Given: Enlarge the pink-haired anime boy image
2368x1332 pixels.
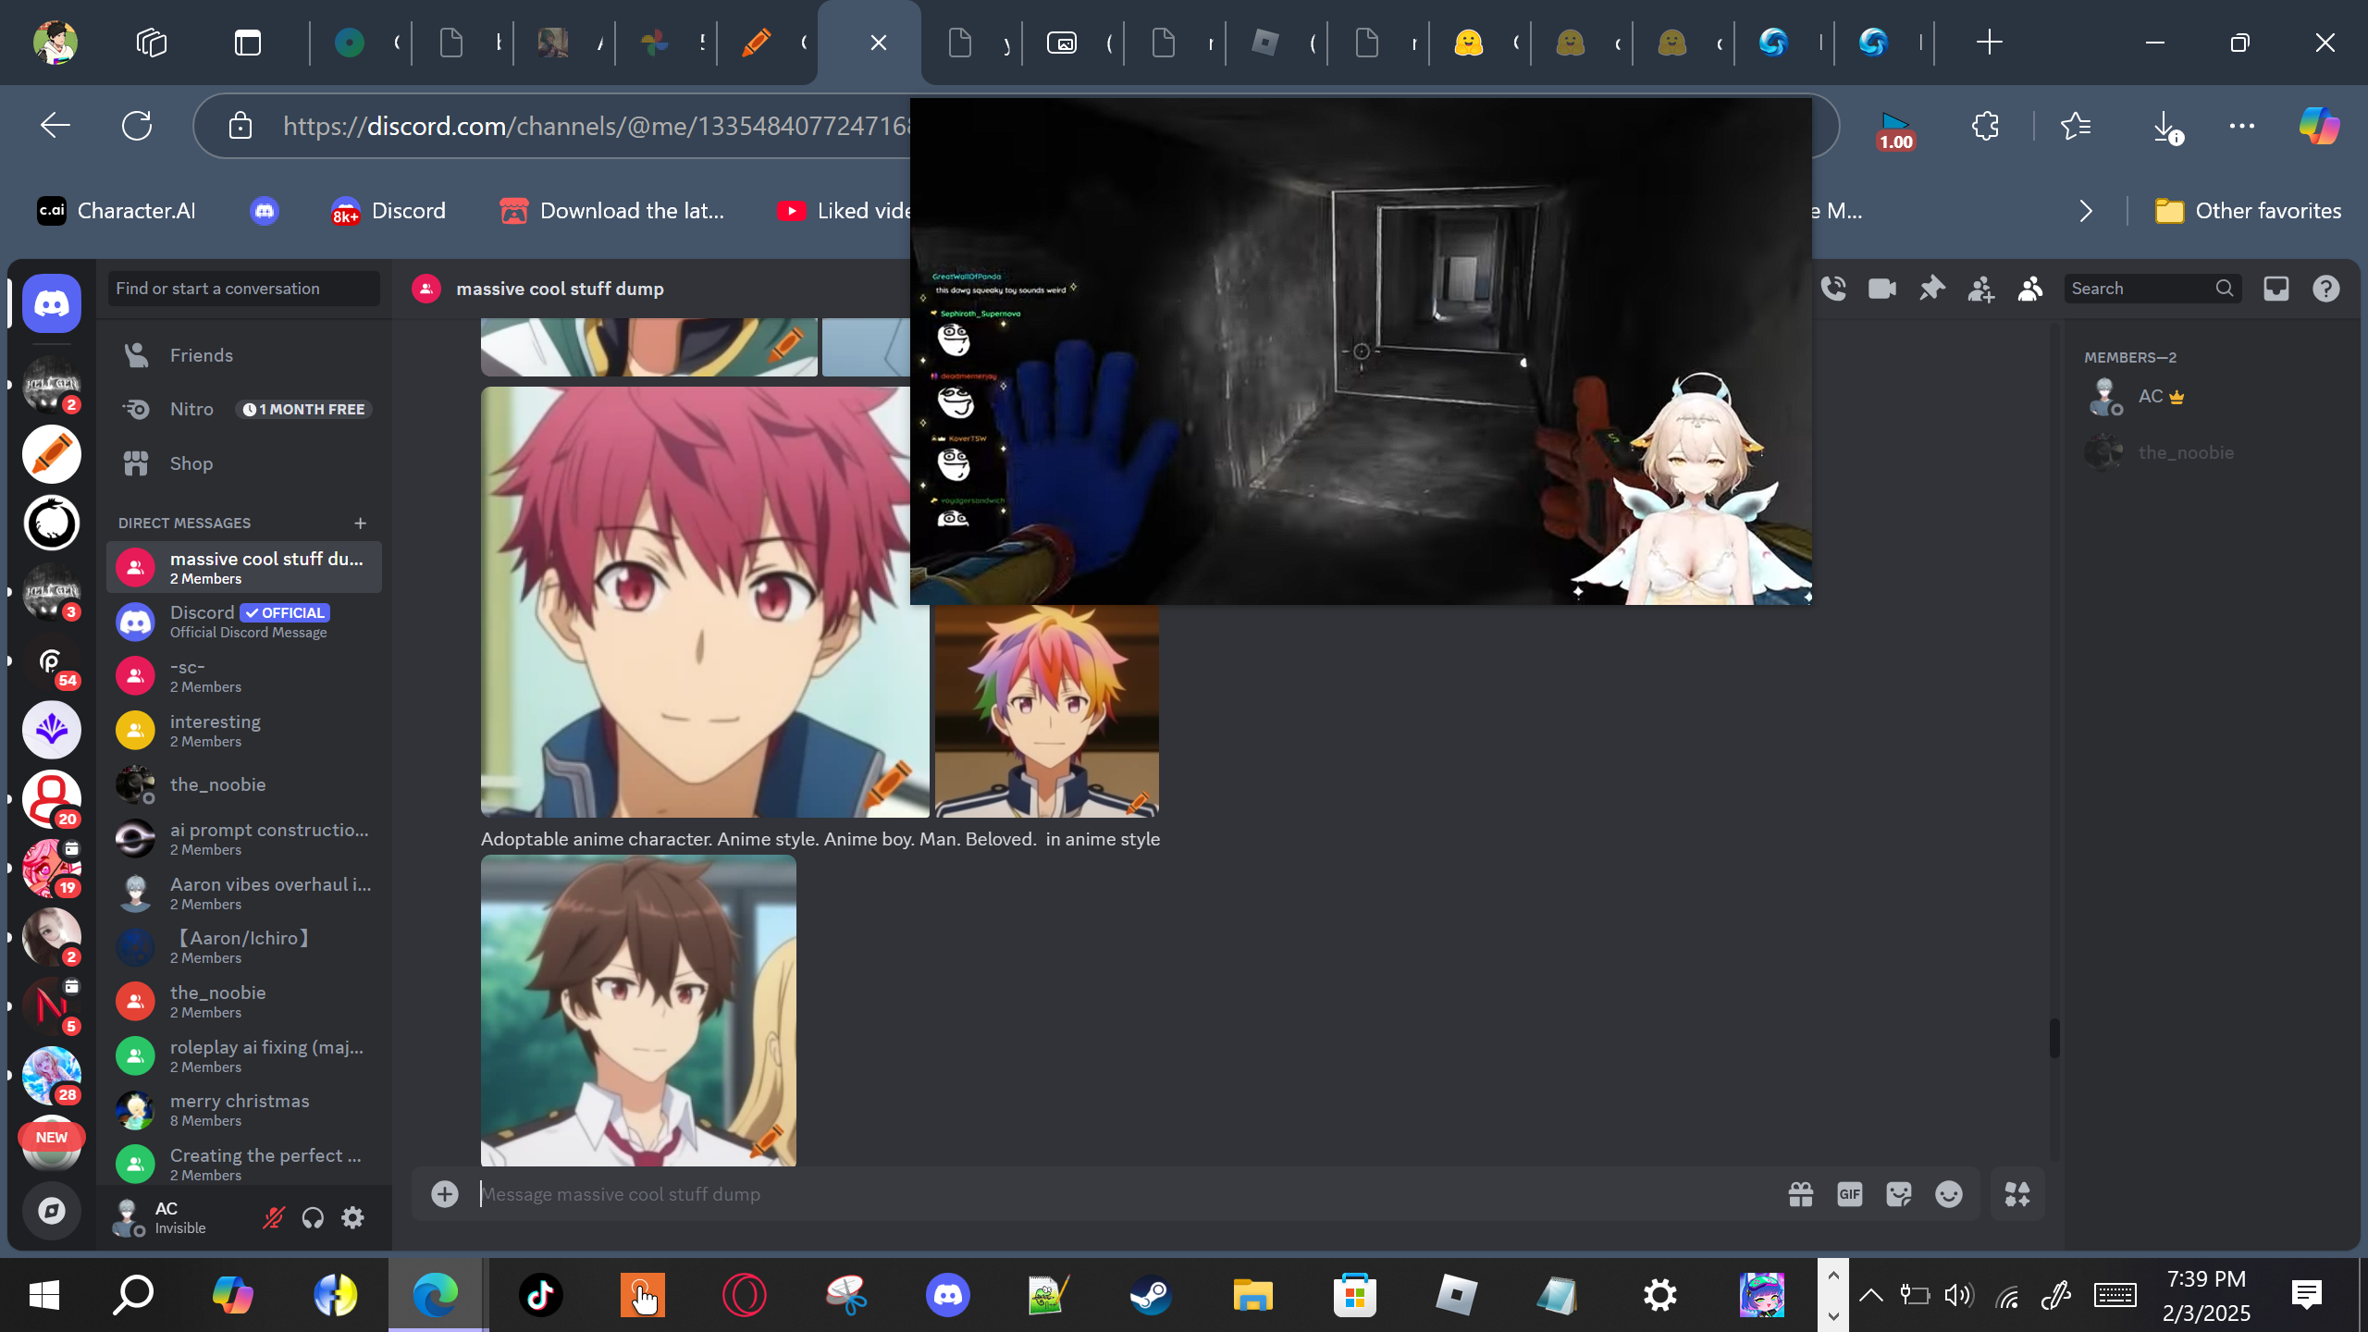Looking at the screenshot, I should 705,602.
